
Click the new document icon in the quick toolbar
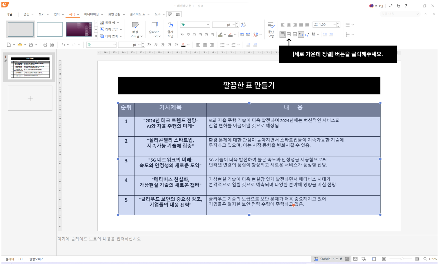[x=9, y=45]
